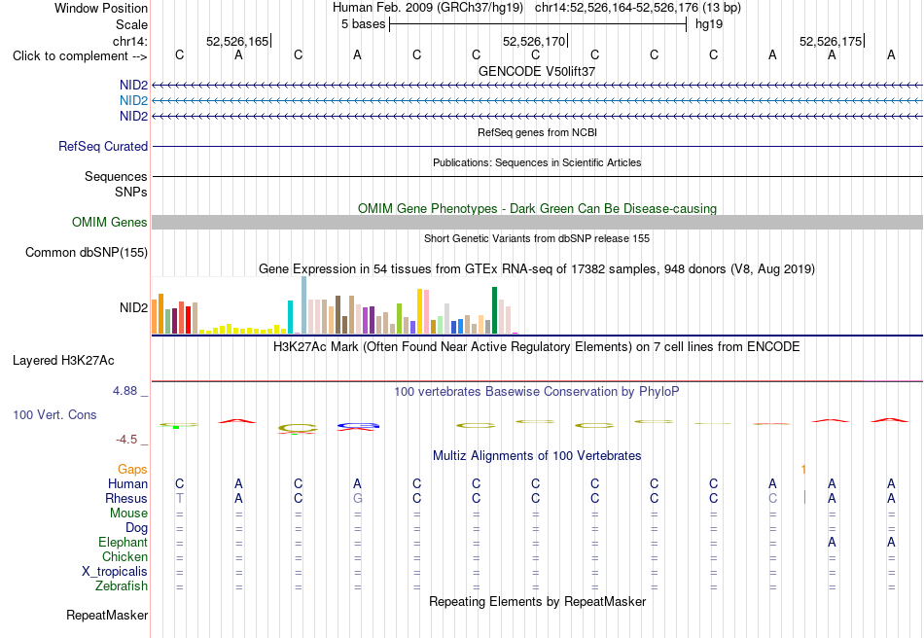Click the tallest gray-blue GTEx expression bar
The image size is (924, 638).
click(x=303, y=305)
